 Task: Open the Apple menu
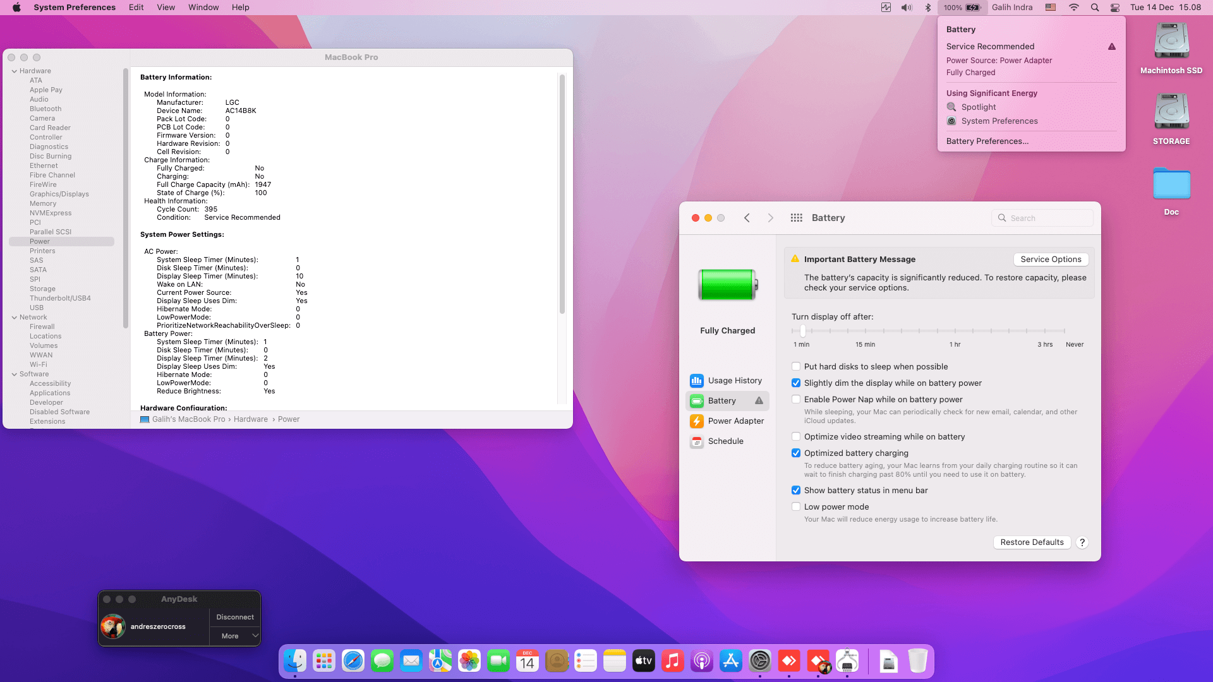point(16,8)
